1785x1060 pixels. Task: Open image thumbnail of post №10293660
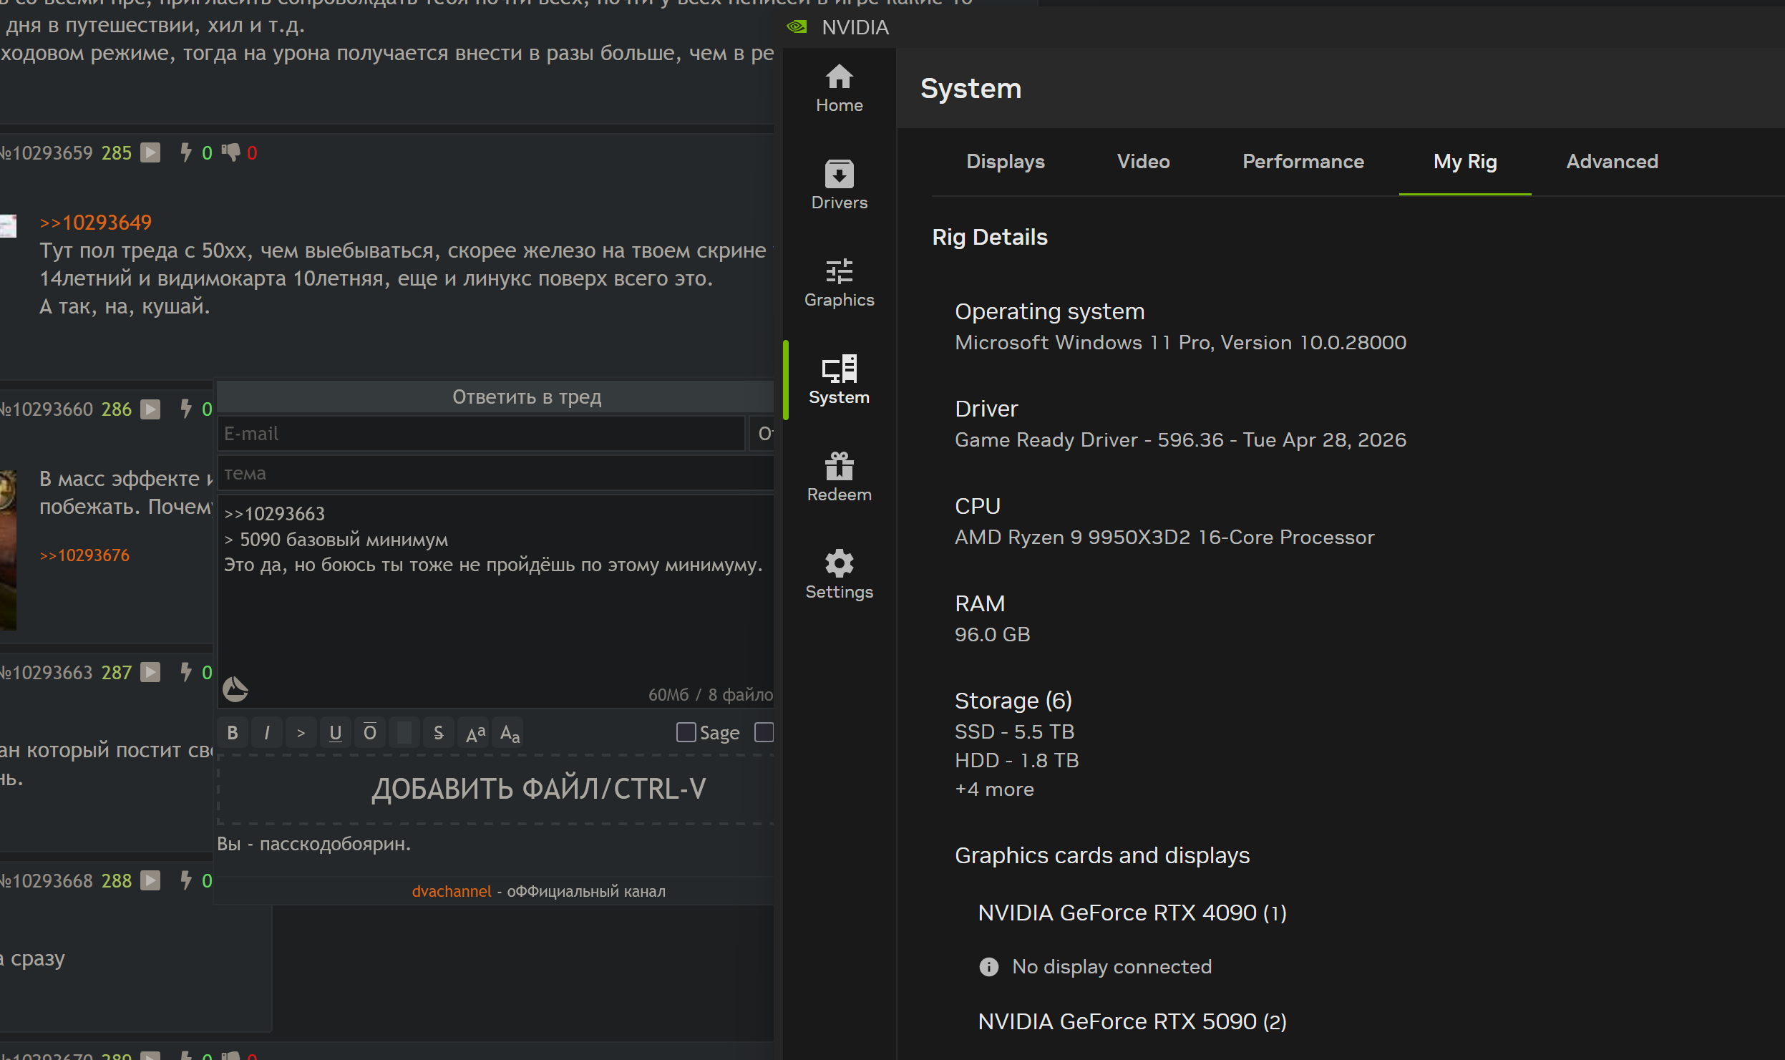tap(8, 550)
